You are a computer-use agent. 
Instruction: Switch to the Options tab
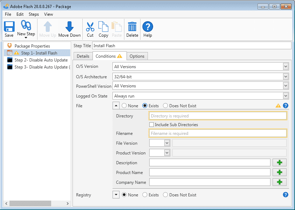point(137,56)
